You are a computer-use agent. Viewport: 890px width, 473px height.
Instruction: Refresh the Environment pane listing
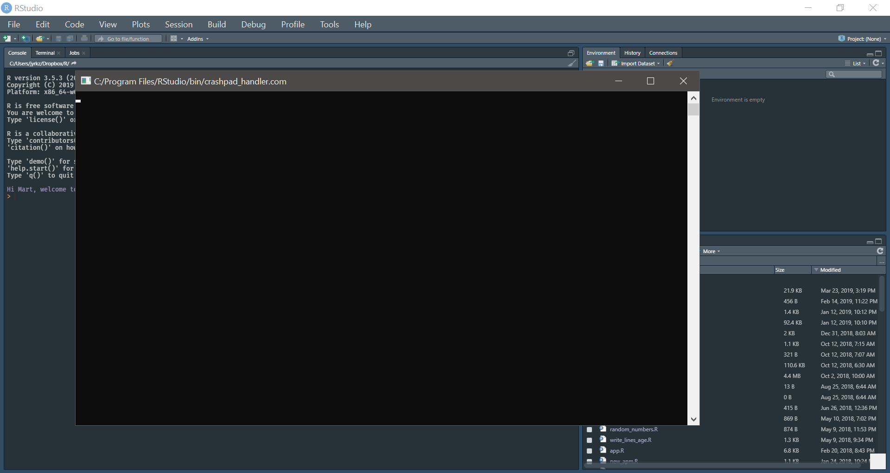click(x=877, y=63)
